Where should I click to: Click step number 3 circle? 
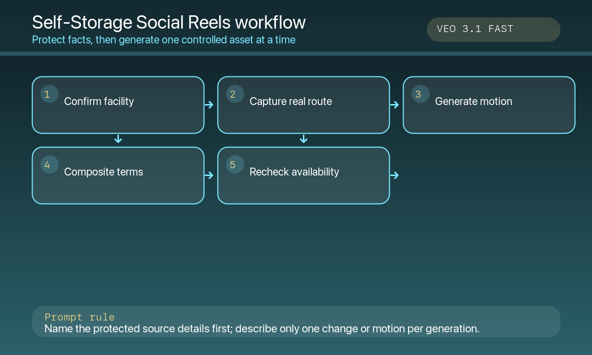[420, 94]
